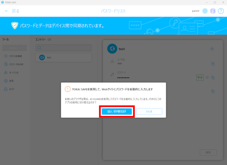Screen dimensions: 227x165
Task: Click the orange warning icon in dialog
Action: tap(68, 89)
